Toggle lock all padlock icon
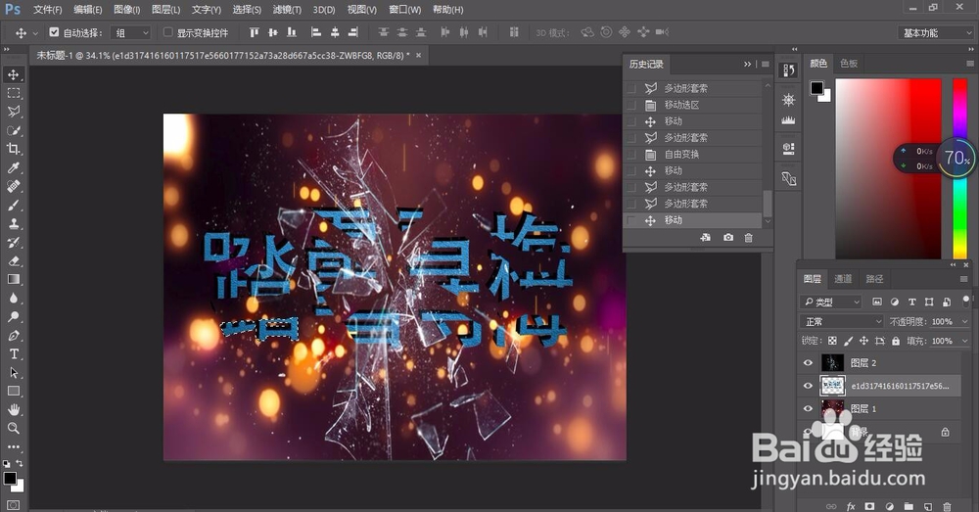This screenshot has height=512, width=979. tap(896, 341)
